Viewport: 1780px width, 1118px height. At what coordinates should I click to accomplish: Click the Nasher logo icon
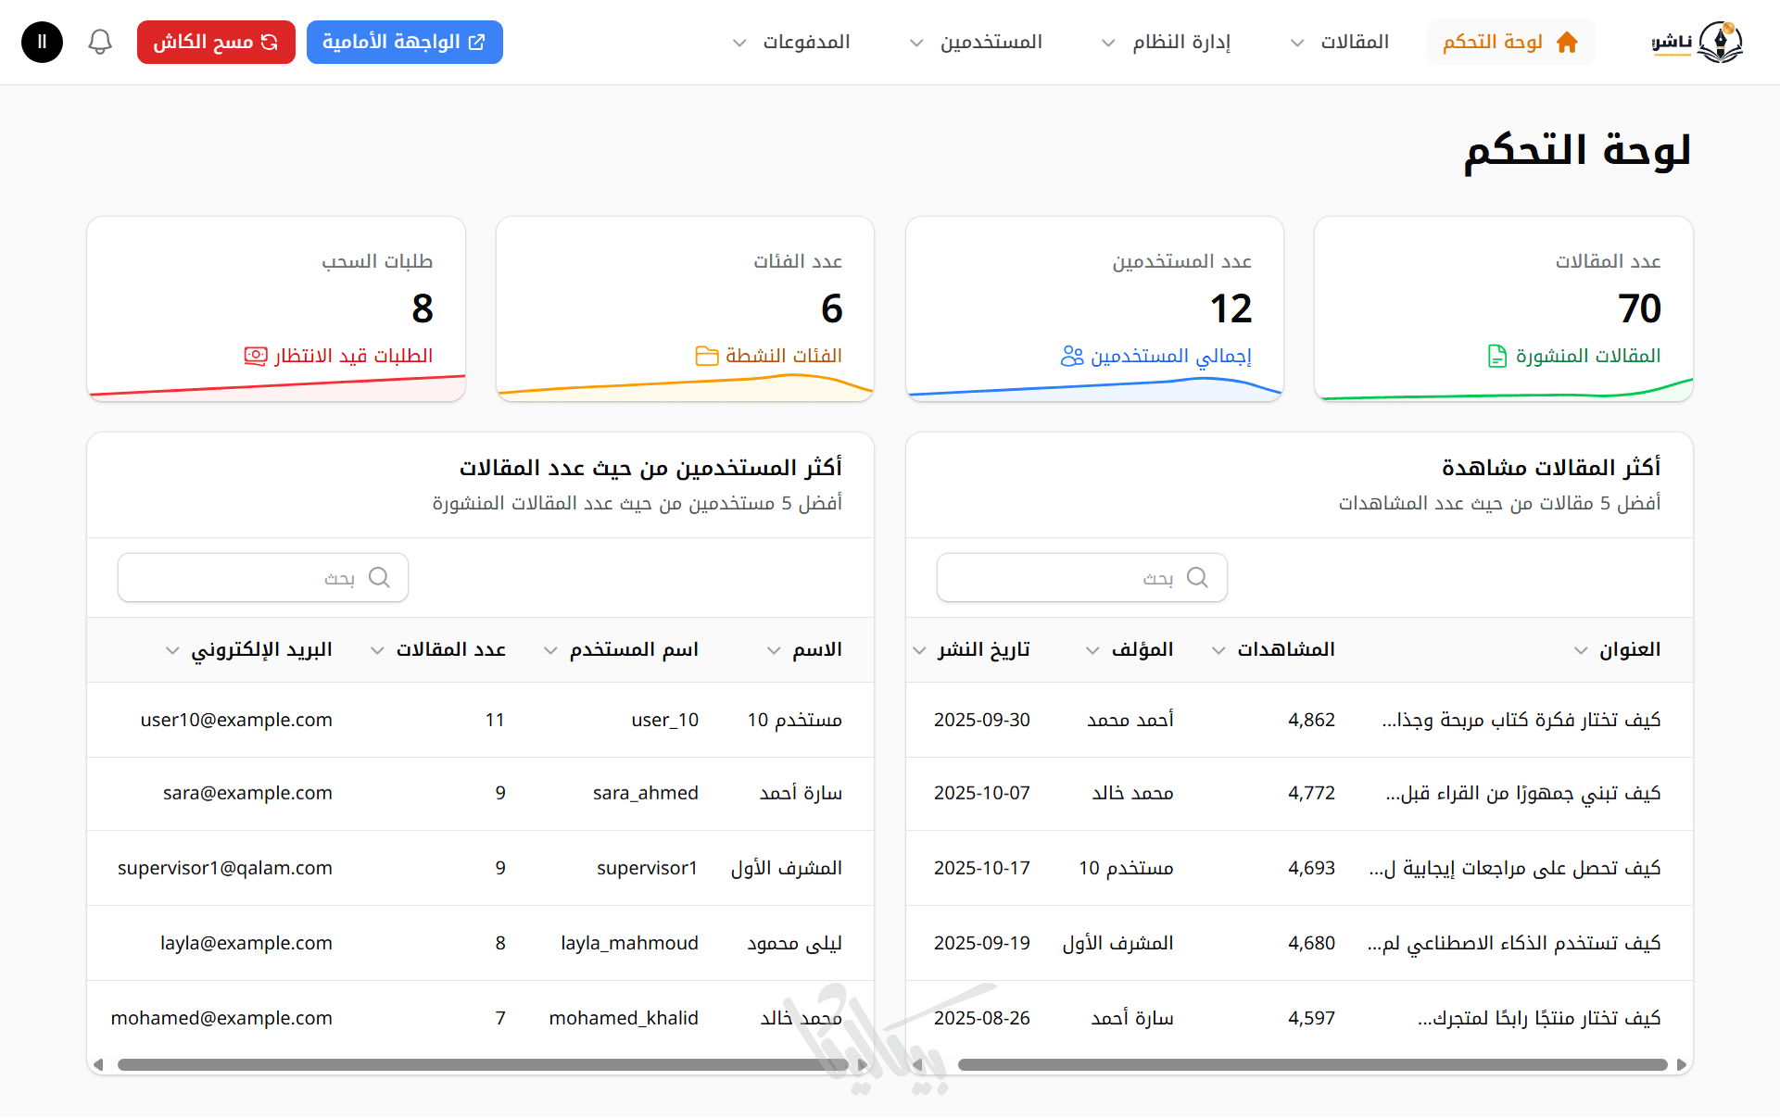coord(1720,42)
